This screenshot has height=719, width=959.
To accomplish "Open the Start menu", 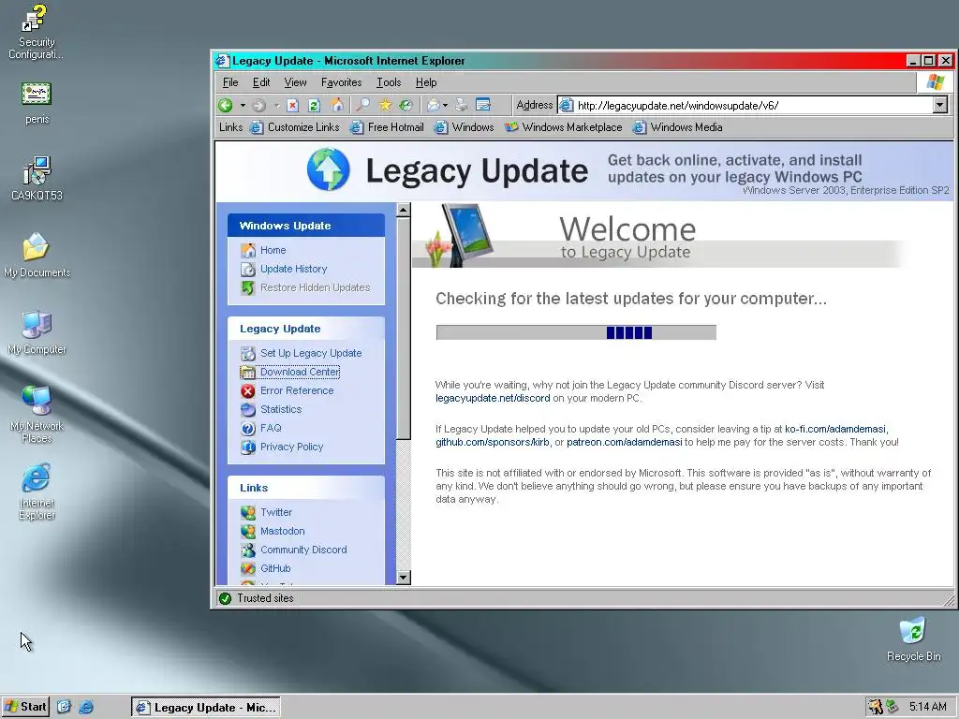I will pos(25,707).
